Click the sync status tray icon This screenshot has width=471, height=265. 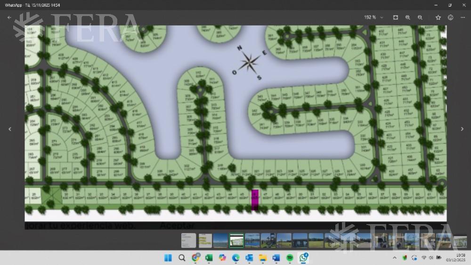[414, 258]
